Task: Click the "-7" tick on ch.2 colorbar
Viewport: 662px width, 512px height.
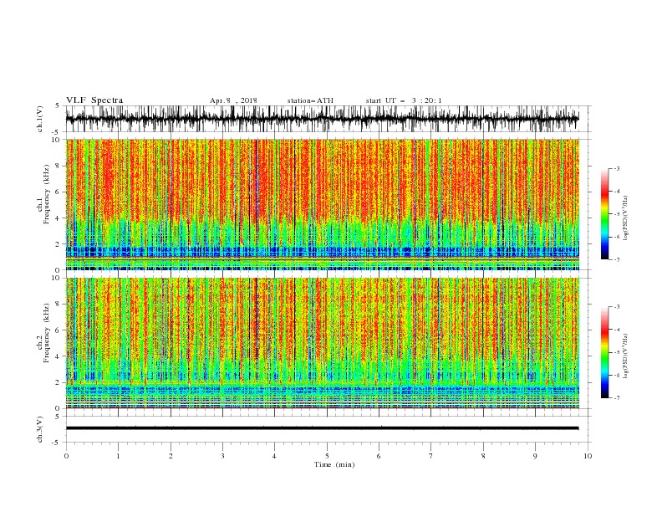Action: point(616,398)
